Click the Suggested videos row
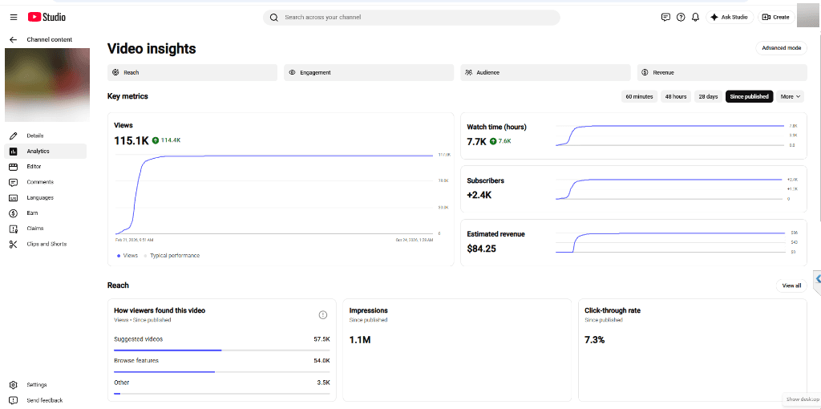This screenshot has width=821, height=409. click(222, 344)
